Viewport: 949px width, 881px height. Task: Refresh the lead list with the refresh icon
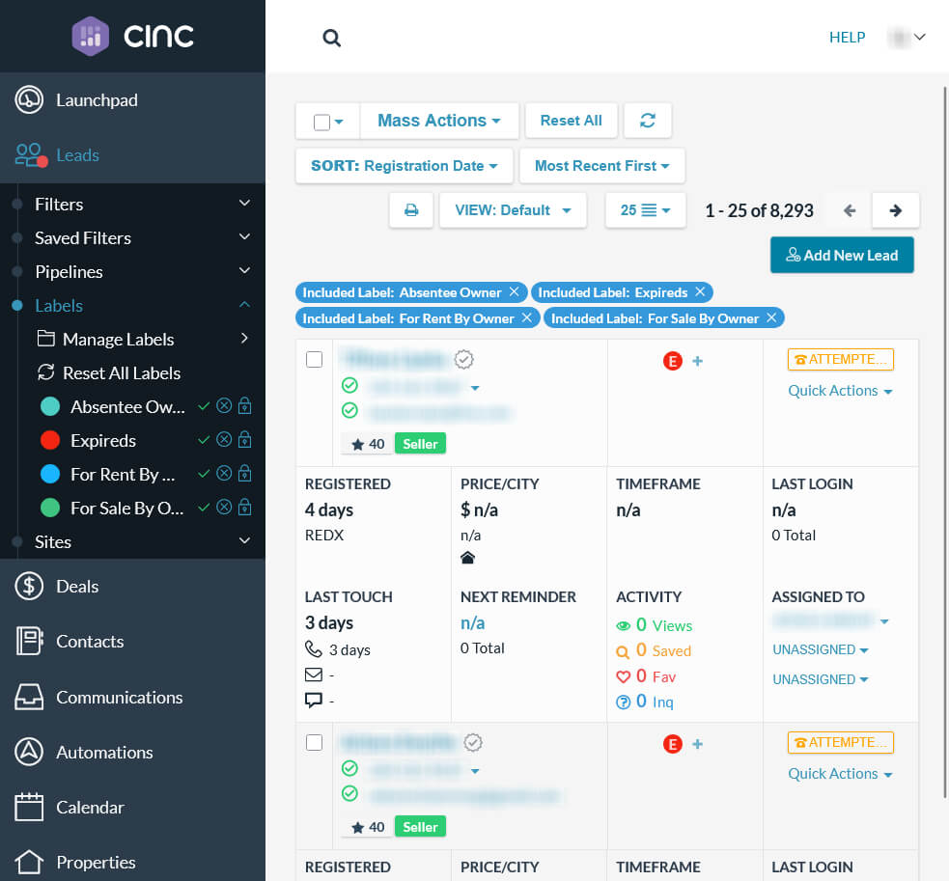648,120
